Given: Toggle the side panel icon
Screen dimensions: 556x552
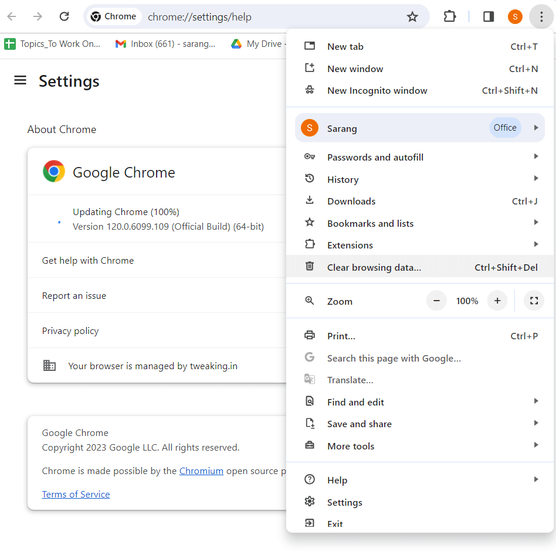Looking at the screenshot, I should [488, 16].
